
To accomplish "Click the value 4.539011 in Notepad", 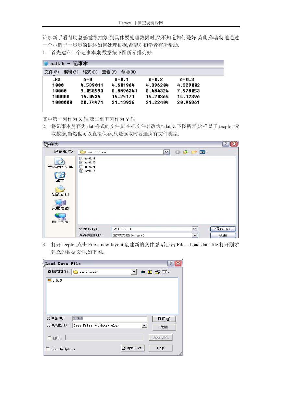I will tap(92, 85).
